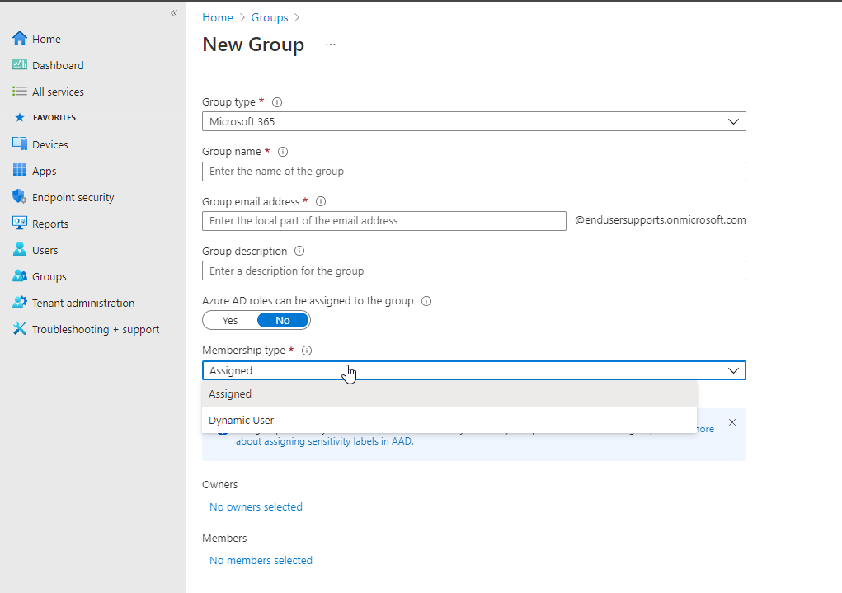842x593 pixels.
Task: Open Tenant administration in sidebar
Action: [x=83, y=303]
